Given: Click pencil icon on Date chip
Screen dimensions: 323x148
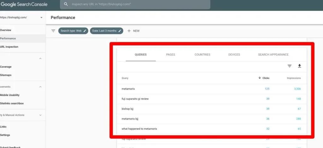Looking at the screenshot, I should point(120,31).
